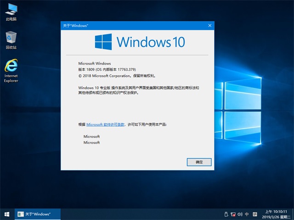Open the Windows Start menu
Screen dimensions: 294x220
[7, 214]
